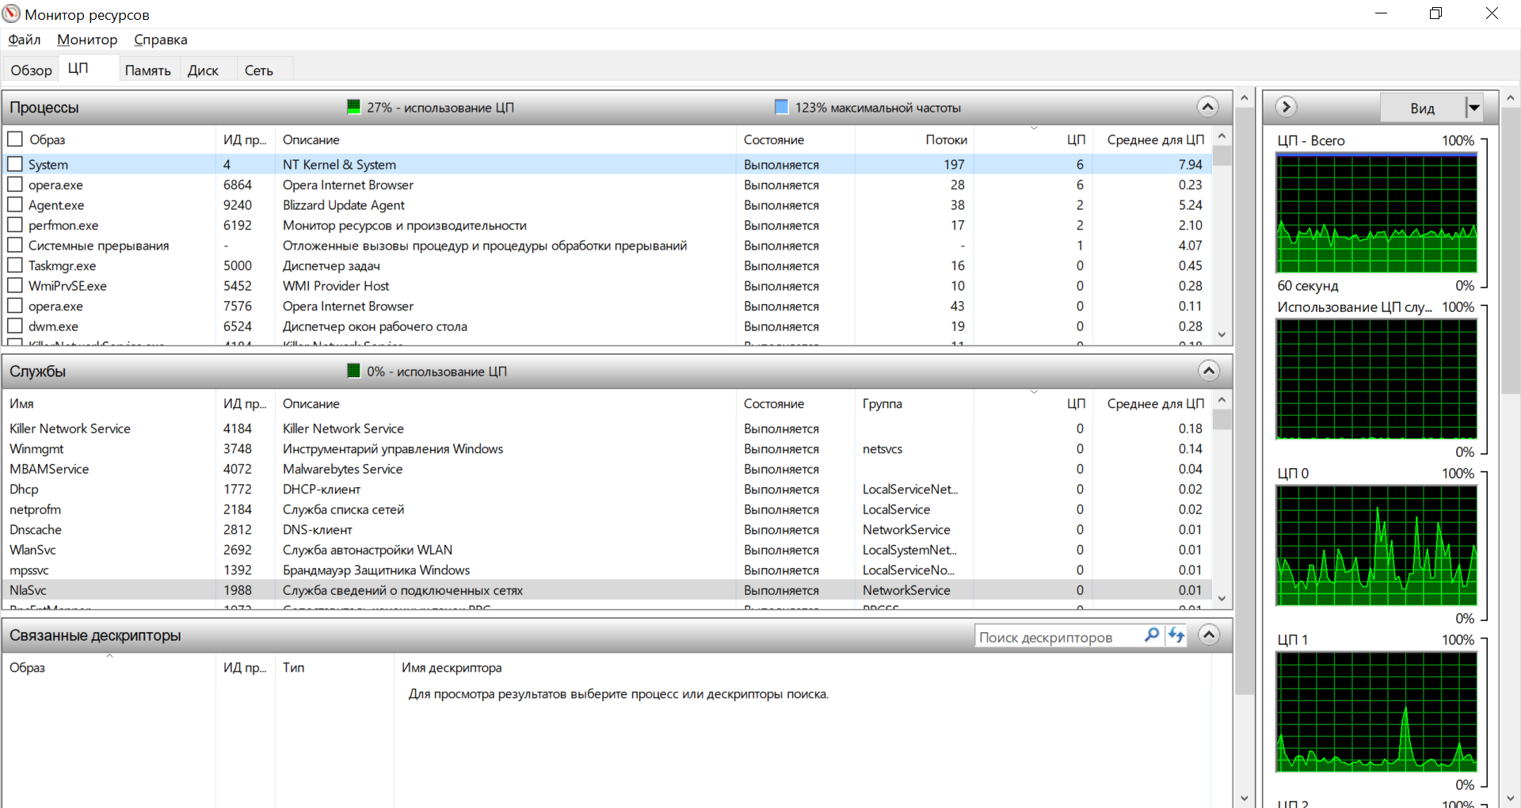Click 'NT Kernel & System' description cell

pos(339,164)
